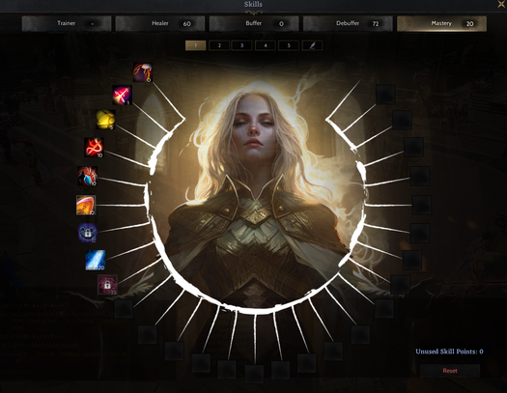Viewport: 507px width, 393px height.
Task: Choose skill preset 2
Action: click(219, 45)
